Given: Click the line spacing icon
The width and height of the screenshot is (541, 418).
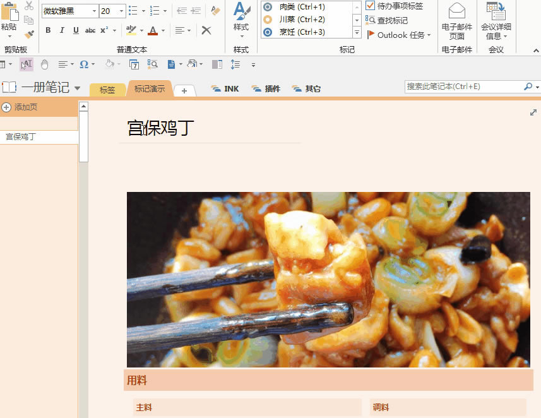Looking at the screenshot, I should pos(235,64).
